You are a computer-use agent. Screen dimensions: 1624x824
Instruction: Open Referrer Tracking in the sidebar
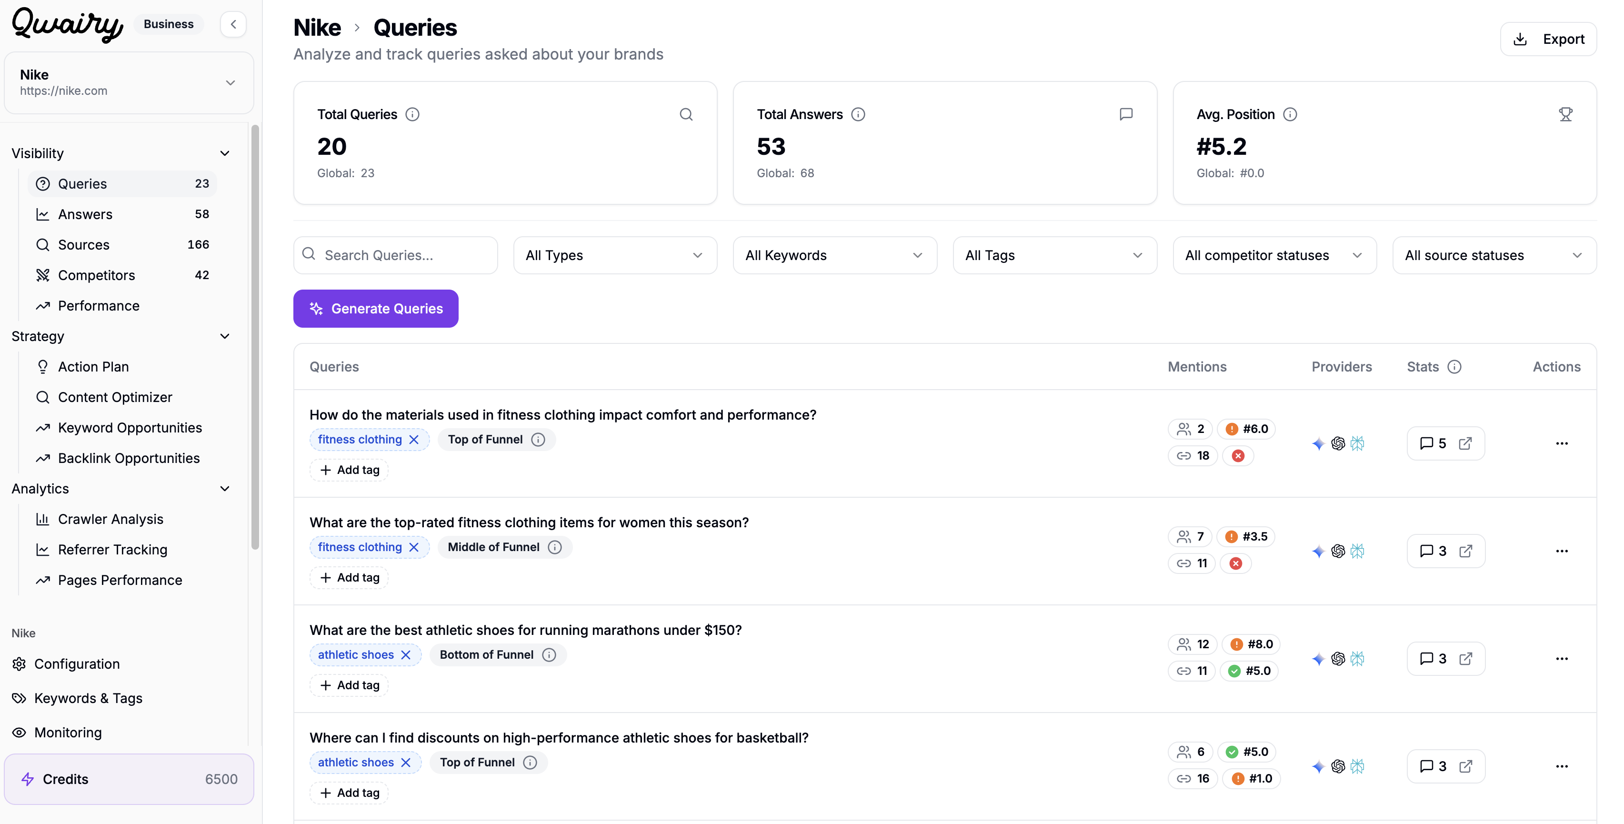[121, 550]
